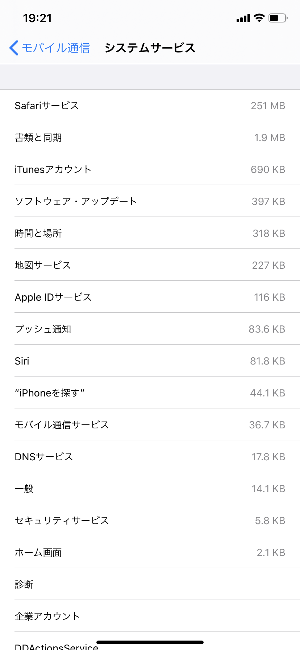
Task: Tap the battery indicator icon
Action: tap(278, 18)
